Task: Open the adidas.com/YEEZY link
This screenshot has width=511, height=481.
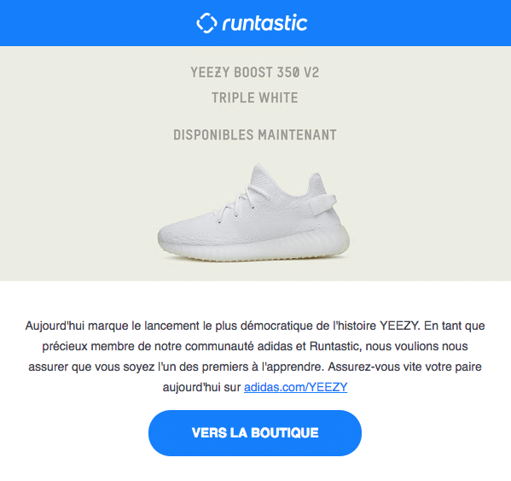Action: 295,387
